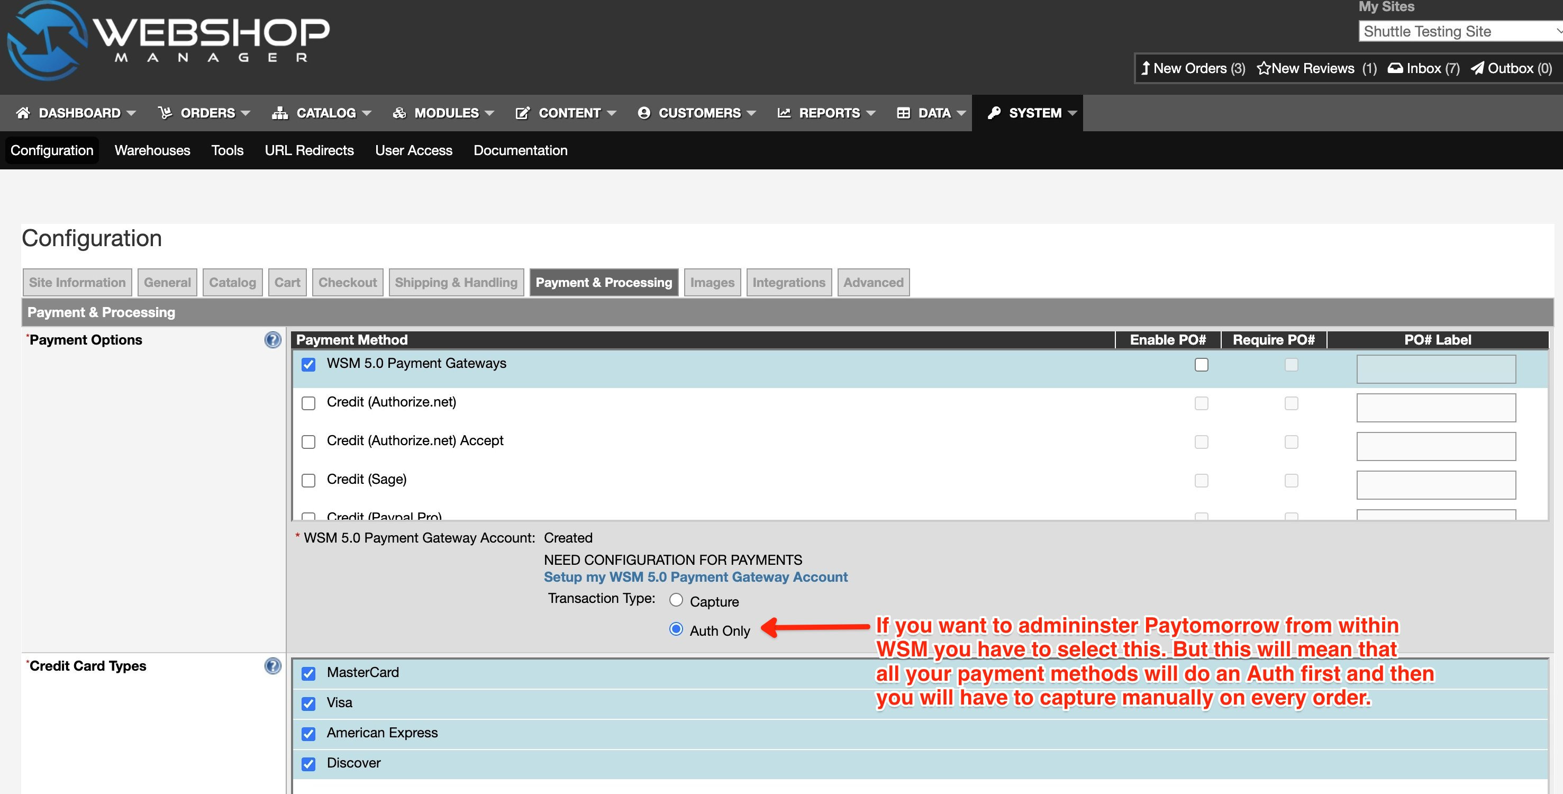Open the User Access submenu link

coord(413,150)
